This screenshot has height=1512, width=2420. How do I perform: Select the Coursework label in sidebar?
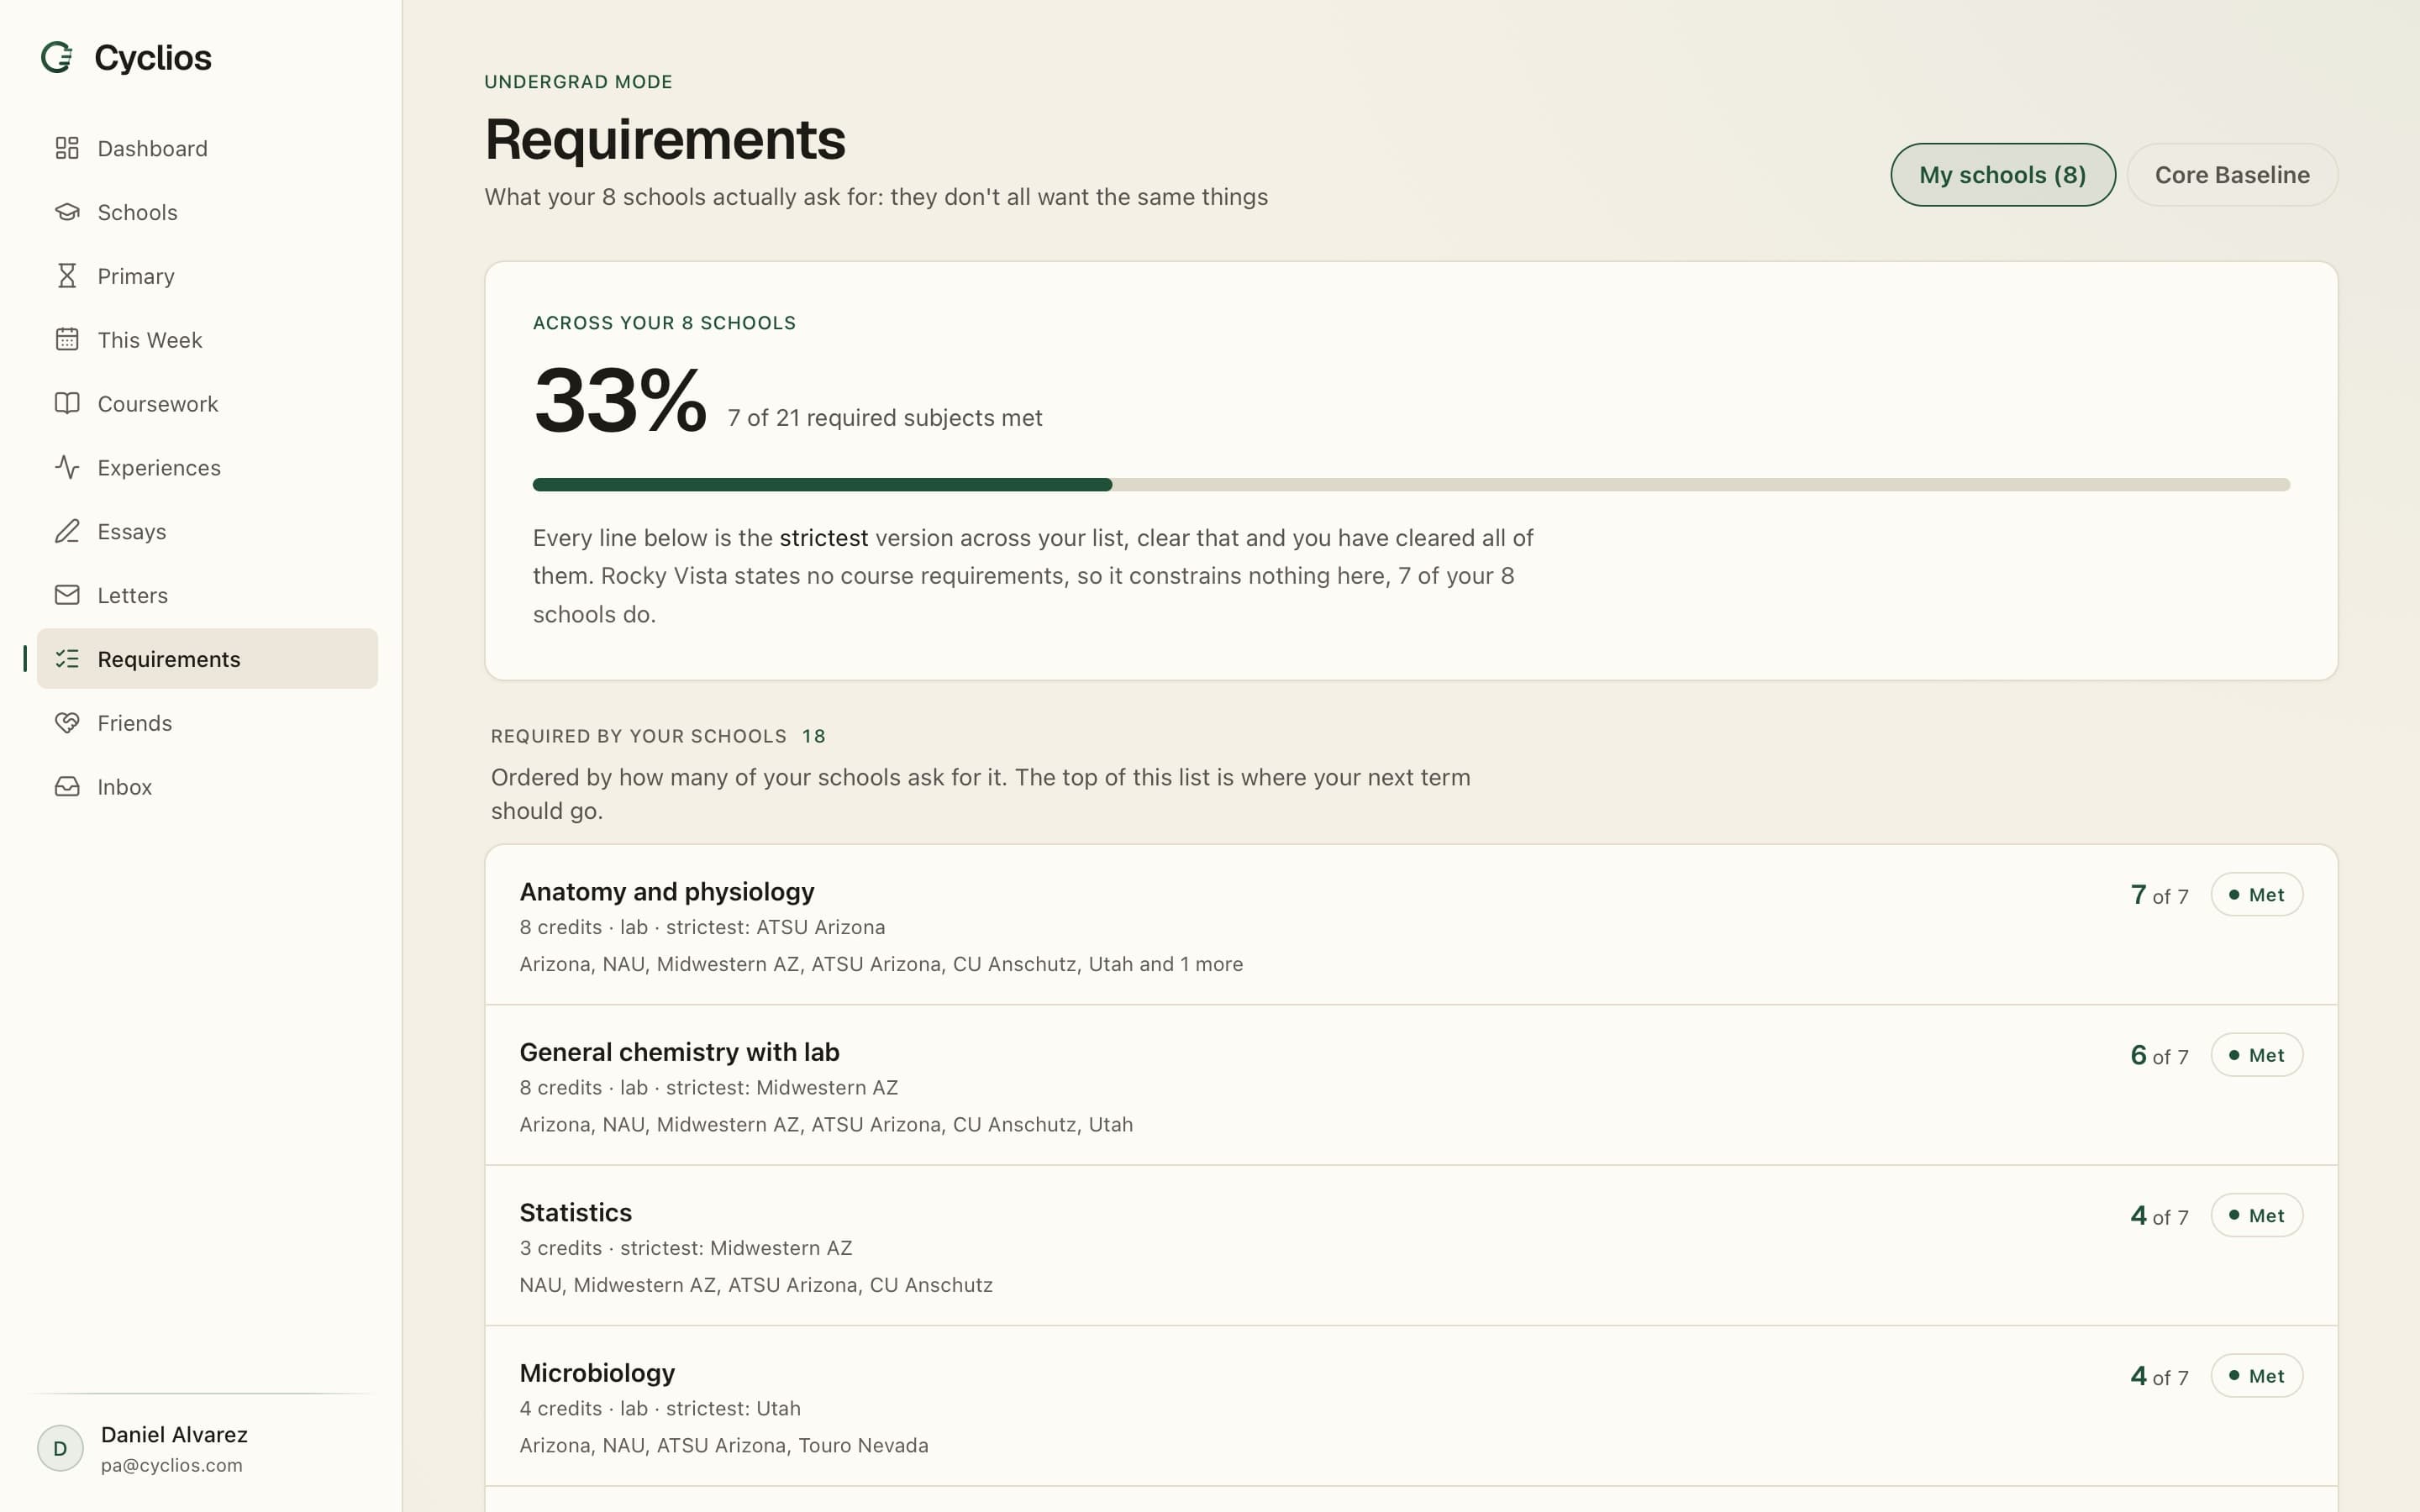coord(158,404)
